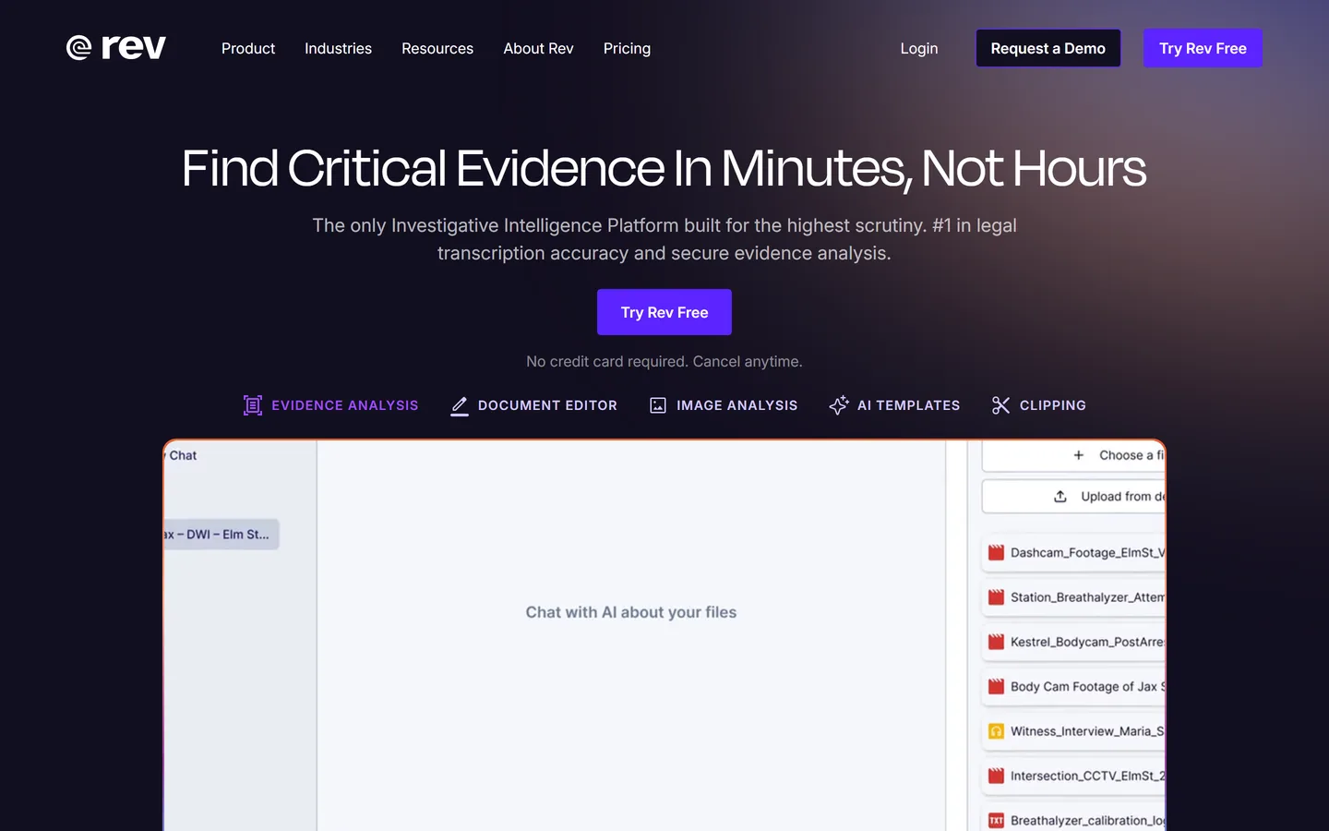The height and width of the screenshot is (831, 1329).
Task: Click Dashcam_Footage_ElmSt video file icon
Action: (996, 552)
